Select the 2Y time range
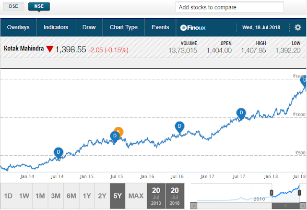 coord(102,196)
